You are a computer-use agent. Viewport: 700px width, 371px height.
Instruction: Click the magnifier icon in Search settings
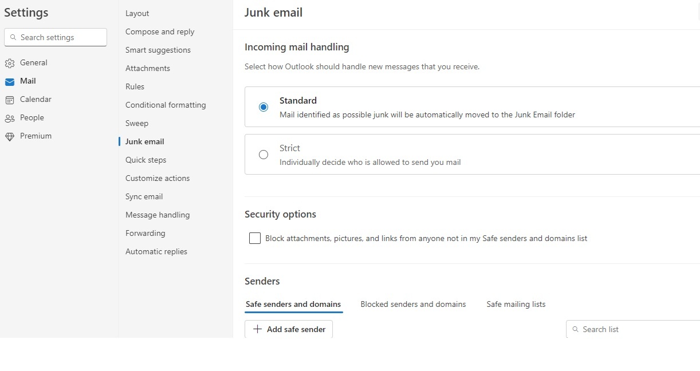pos(13,37)
